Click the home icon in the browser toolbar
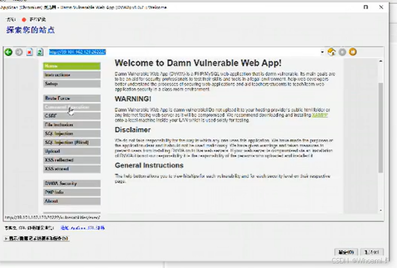397x268 pixels. tap(331, 52)
